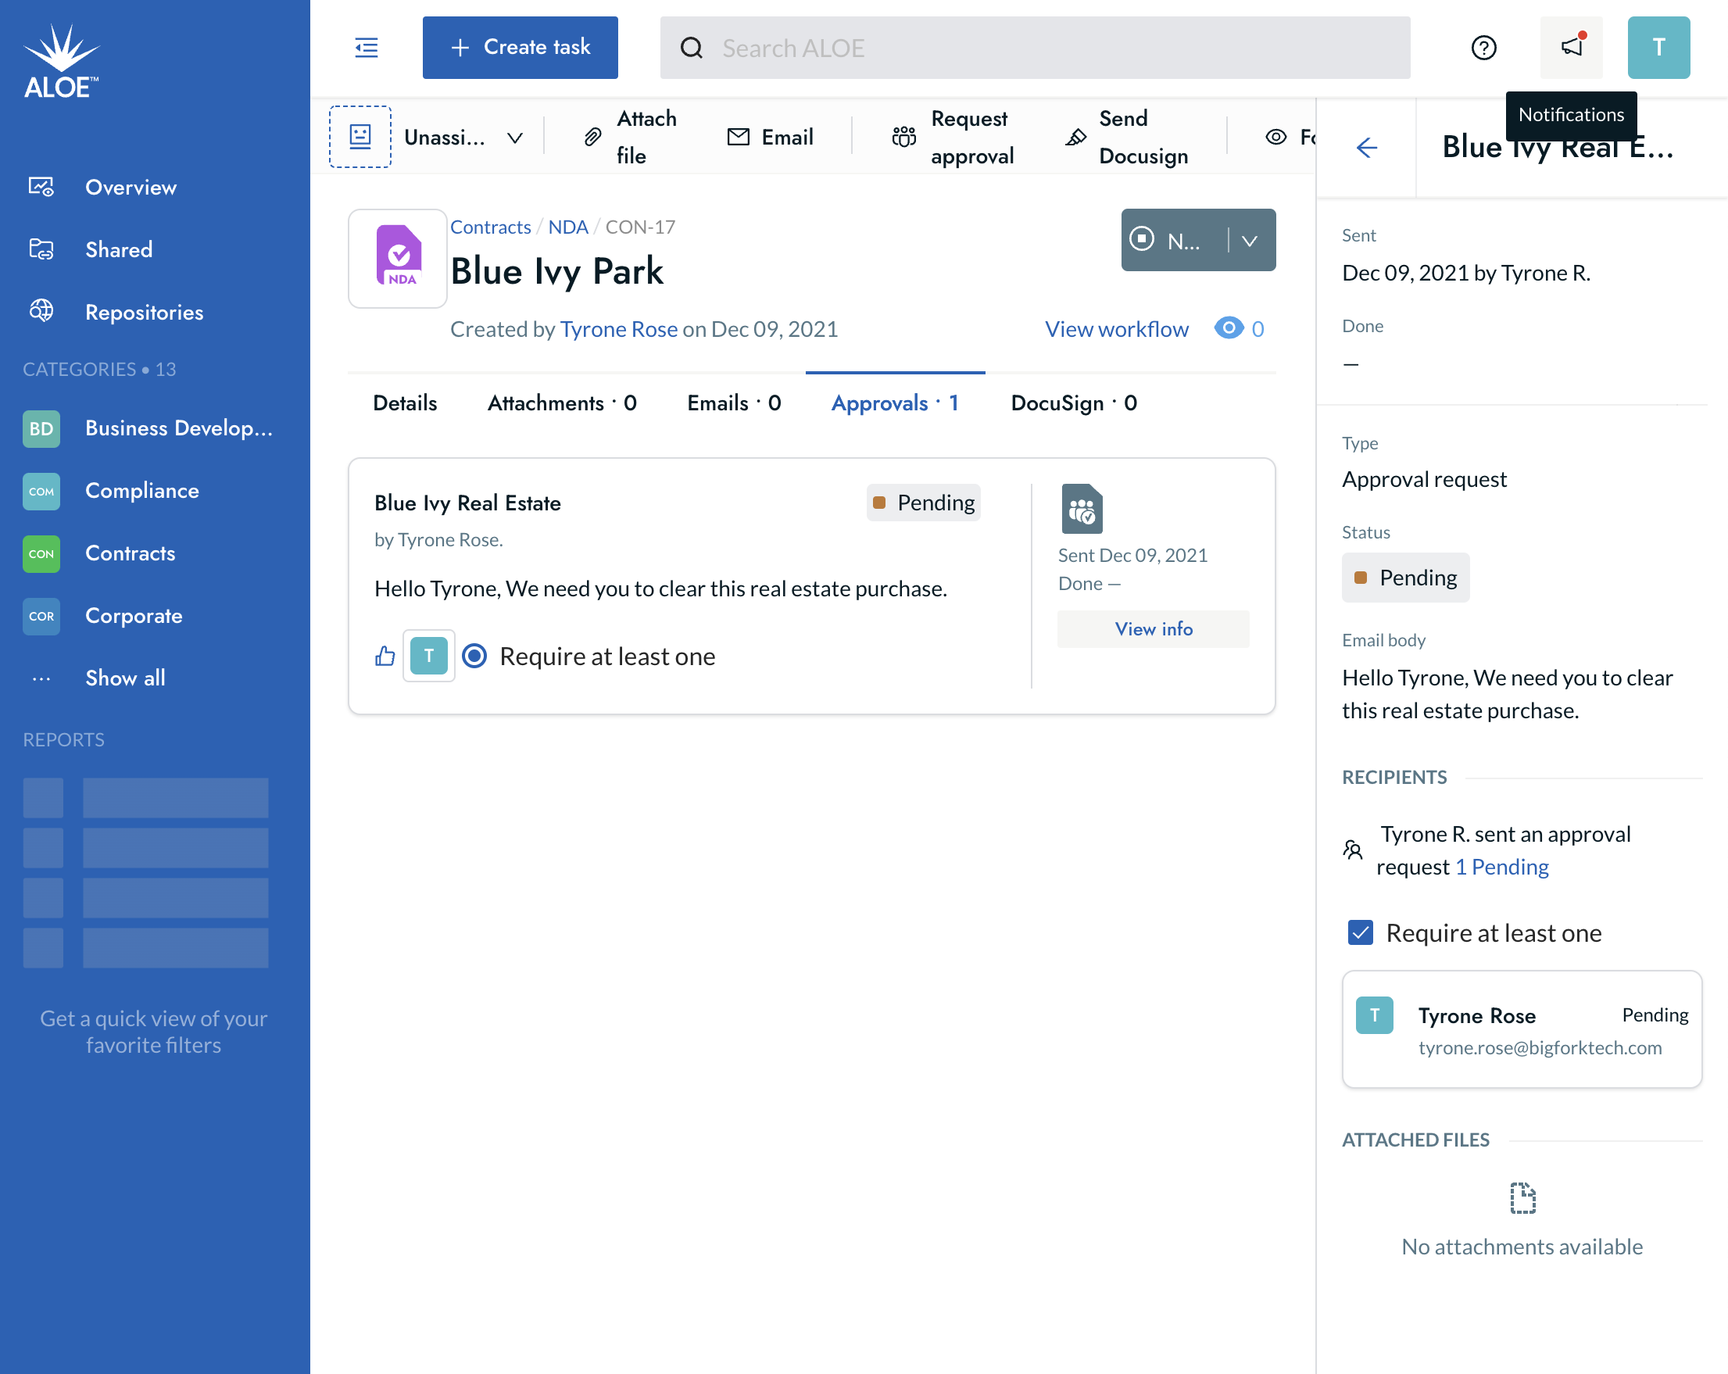Switch to the DocuSign tab
The width and height of the screenshot is (1728, 1374).
[x=1073, y=403]
